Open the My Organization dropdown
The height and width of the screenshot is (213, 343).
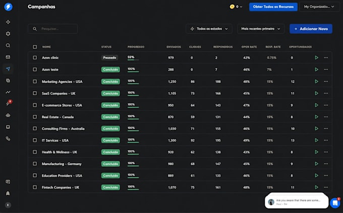click(x=319, y=7)
